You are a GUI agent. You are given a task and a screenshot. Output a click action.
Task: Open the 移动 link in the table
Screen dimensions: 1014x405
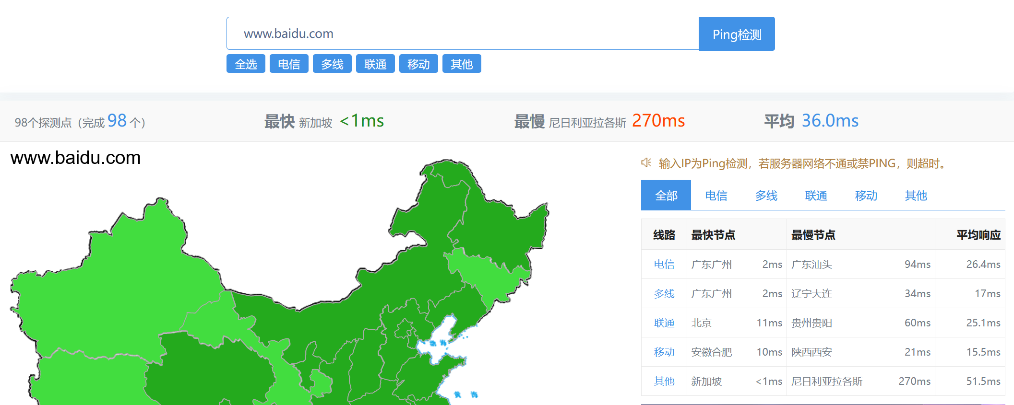coord(664,352)
